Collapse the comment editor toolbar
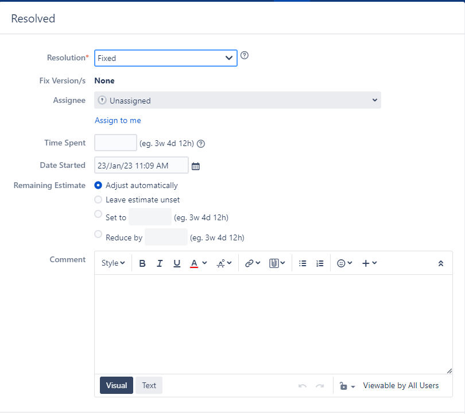 [x=441, y=263]
